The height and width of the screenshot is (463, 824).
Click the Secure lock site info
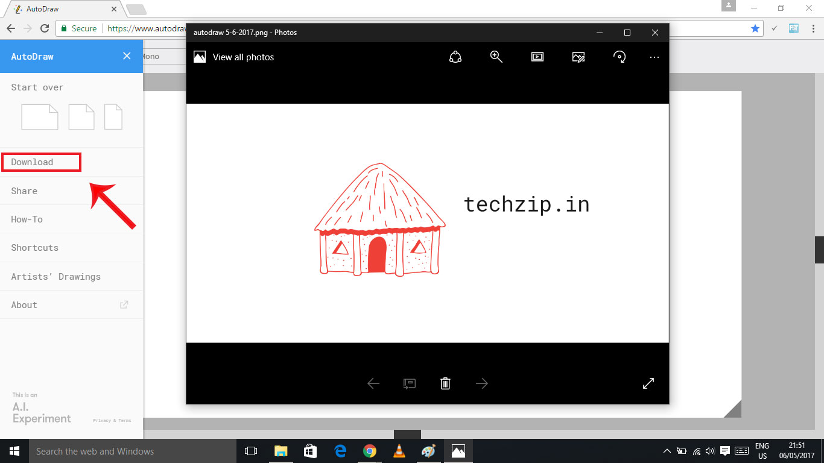78,28
